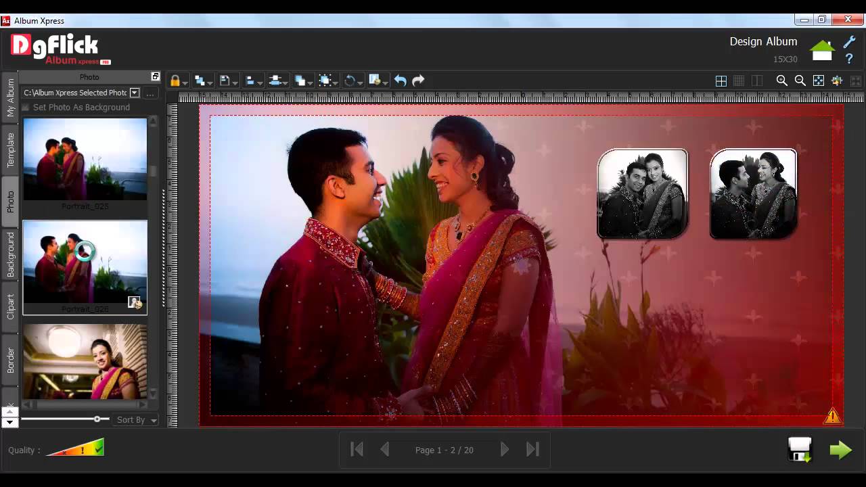The image size is (866, 487).
Task: Proceed with the green next arrow
Action: coord(841,450)
